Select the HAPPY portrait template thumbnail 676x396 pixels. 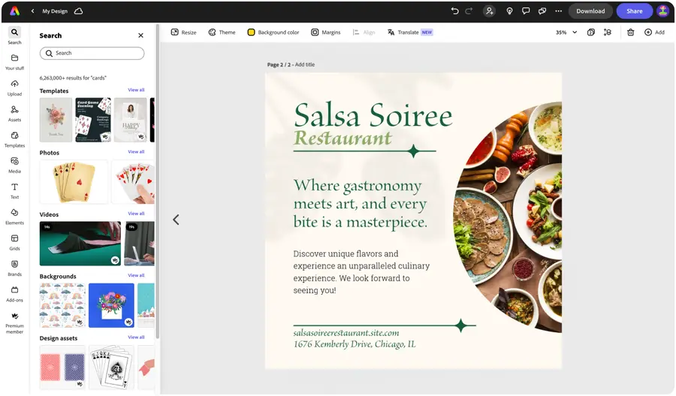click(x=130, y=120)
